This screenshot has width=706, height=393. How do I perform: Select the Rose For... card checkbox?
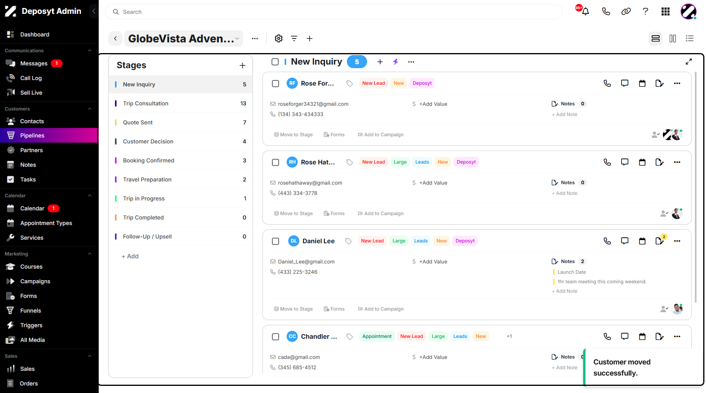(276, 84)
